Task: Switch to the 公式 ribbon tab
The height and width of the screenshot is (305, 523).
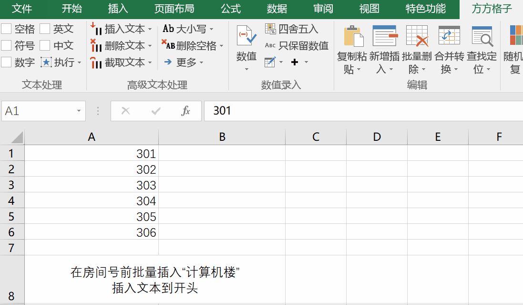Action: point(231,9)
